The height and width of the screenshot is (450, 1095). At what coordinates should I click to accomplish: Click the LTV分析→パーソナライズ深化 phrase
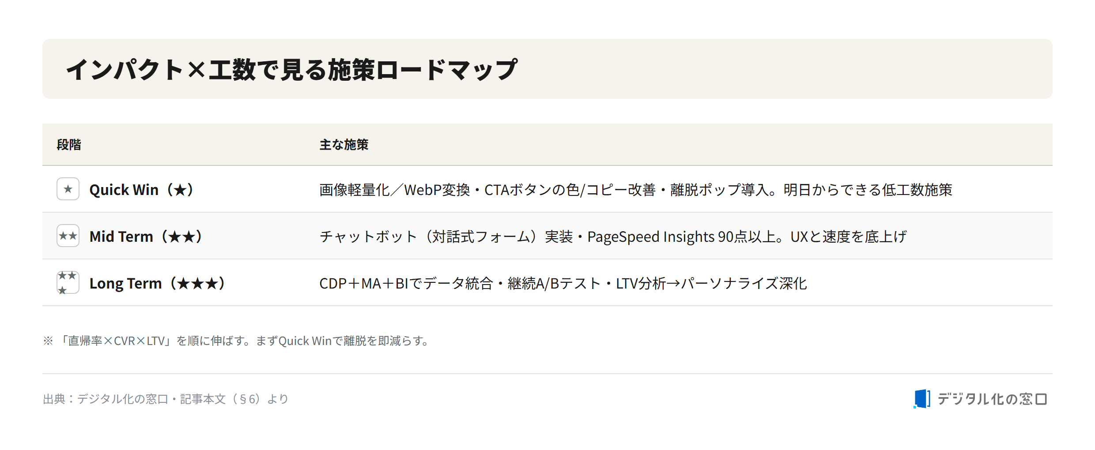click(x=711, y=283)
